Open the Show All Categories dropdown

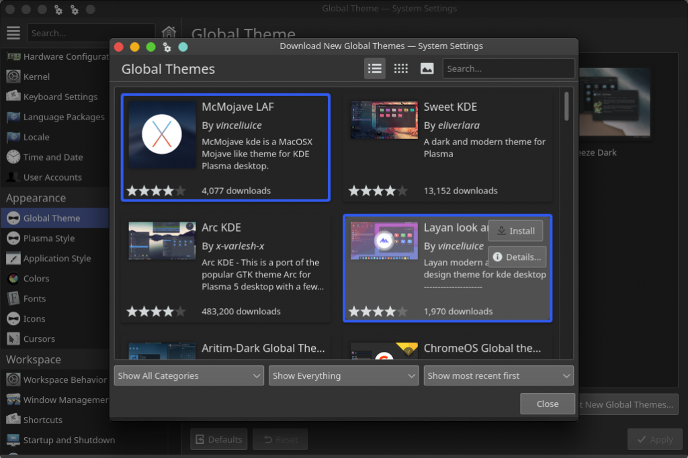click(189, 375)
